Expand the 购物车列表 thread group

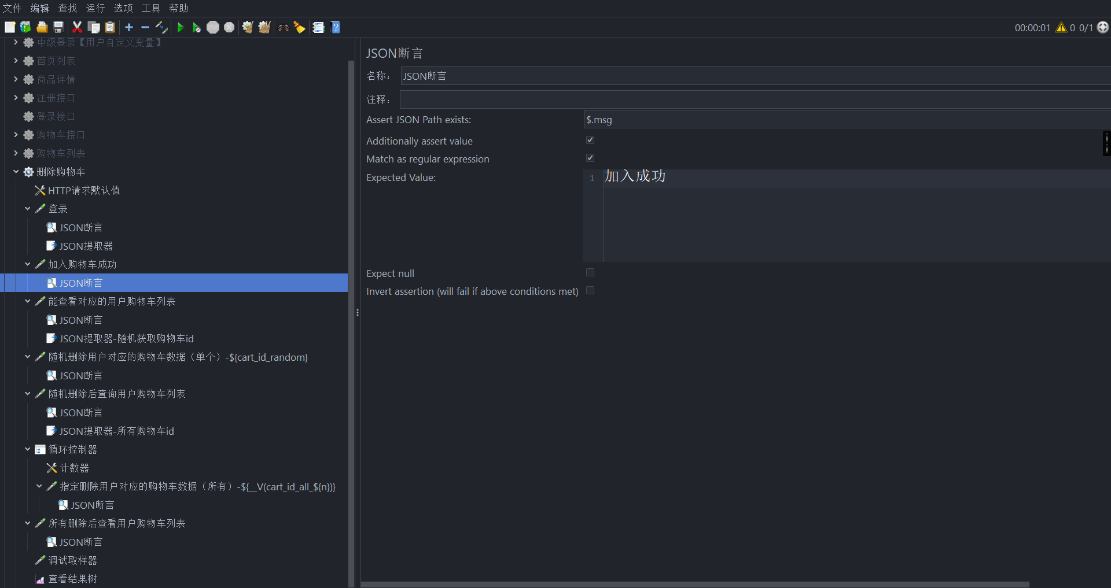pyautogui.click(x=16, y=153)
